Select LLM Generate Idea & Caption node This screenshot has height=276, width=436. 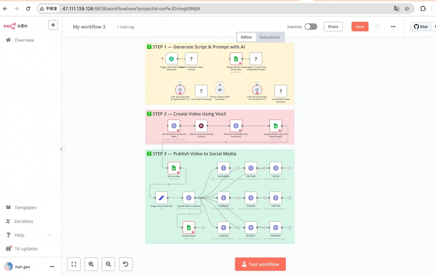[x=180, y=90]
